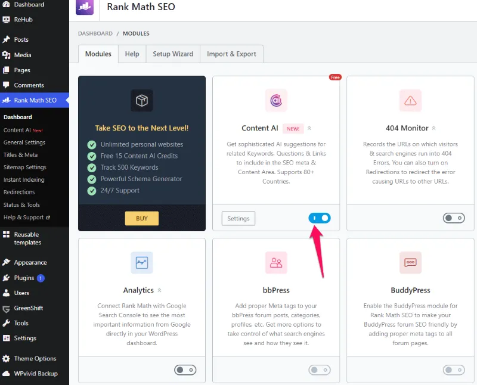Turn on the Analytics module toggle
The width and height of the screenshot is (477, 385).
(x=185, y=370)
